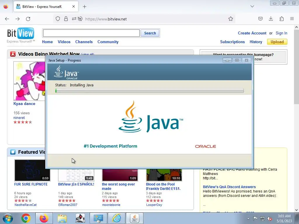Click the yellow Upload button

pos(277,42)
